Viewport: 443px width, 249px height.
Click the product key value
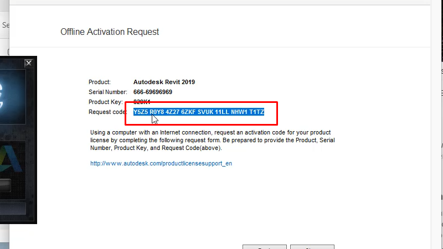coord(142,102)
